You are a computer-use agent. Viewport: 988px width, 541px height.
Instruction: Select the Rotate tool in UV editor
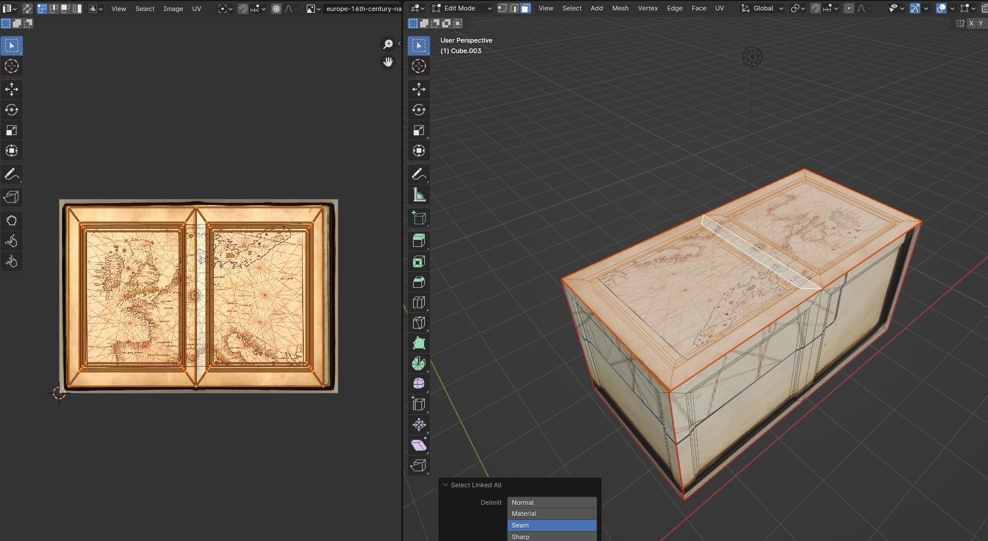coord(11,110)
